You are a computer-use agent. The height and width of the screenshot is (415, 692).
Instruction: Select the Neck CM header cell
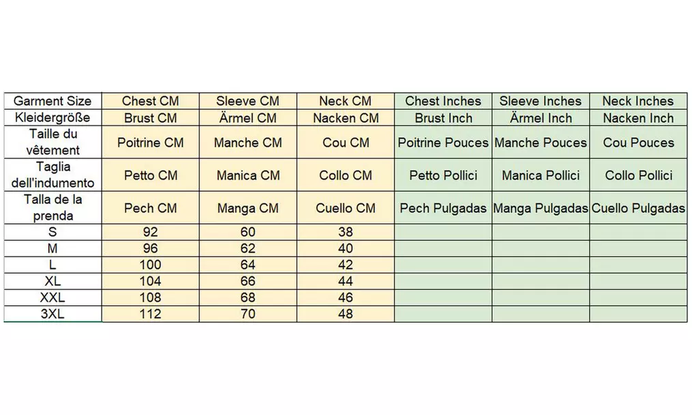pos(345,101)
